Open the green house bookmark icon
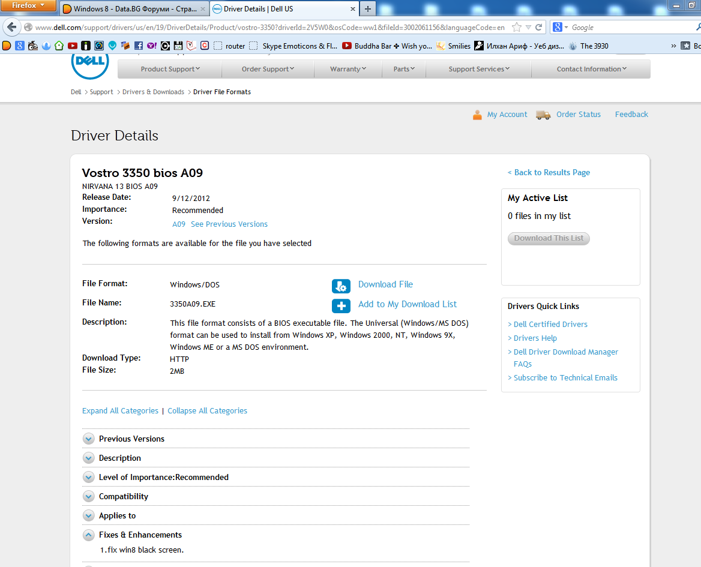This screenshot has height=567, width=701. (x=59, y=46)
